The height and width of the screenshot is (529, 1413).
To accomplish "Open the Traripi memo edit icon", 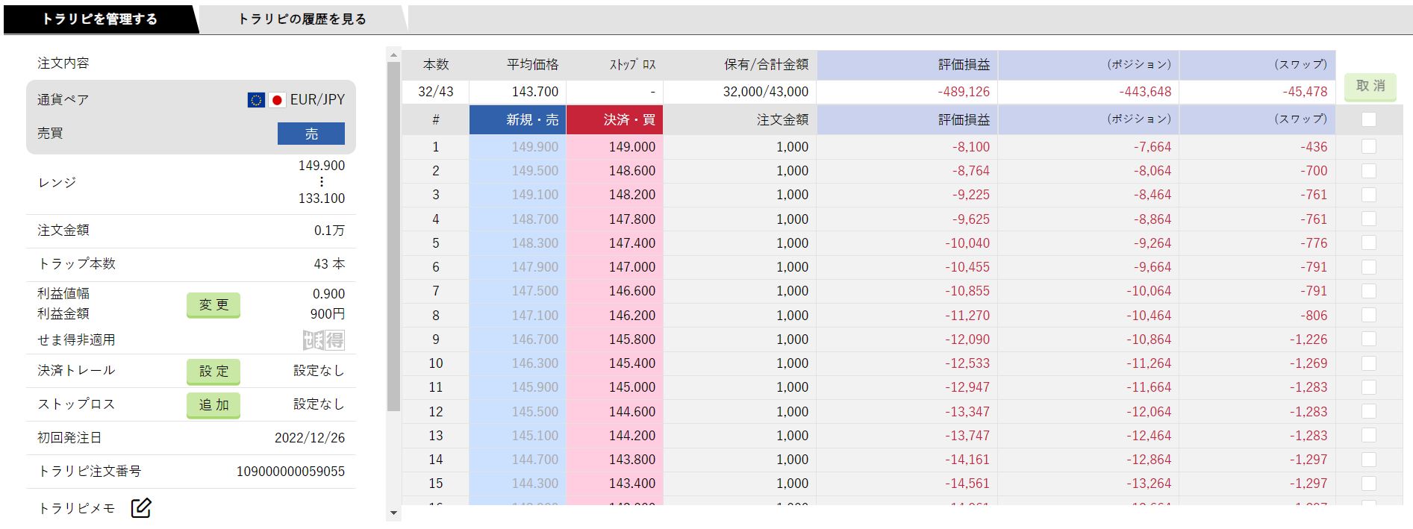I will [141, 508].
